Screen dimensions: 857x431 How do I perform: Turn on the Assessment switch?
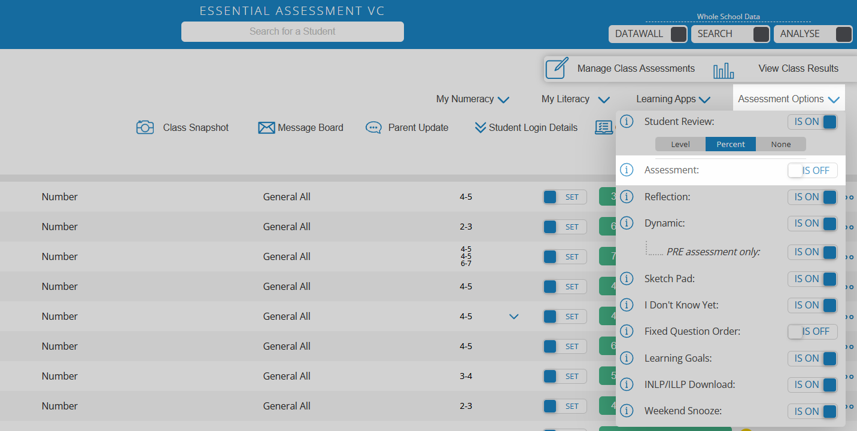click(813, 170)
